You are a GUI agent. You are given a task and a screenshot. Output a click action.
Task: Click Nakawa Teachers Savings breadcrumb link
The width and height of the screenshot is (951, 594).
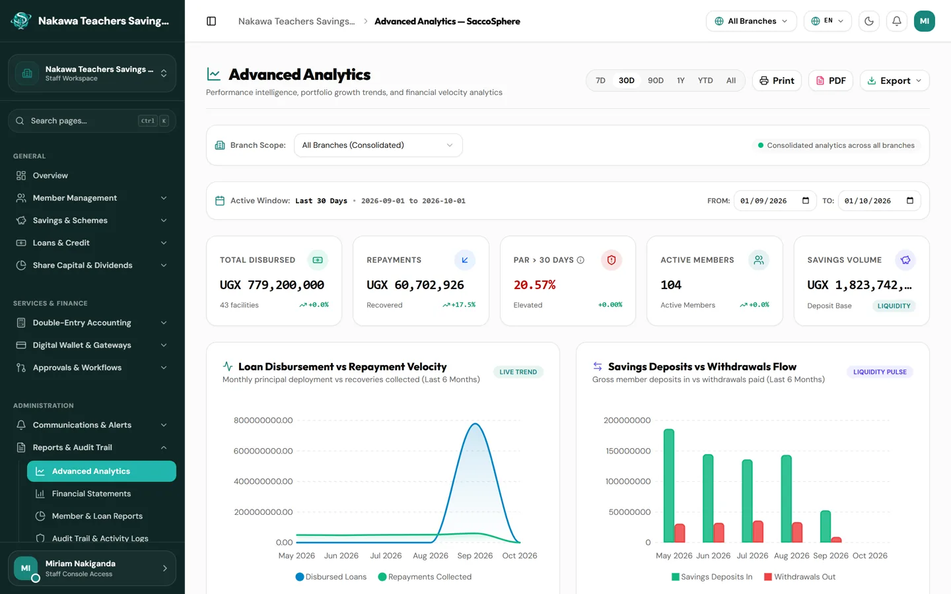(297, 21)
